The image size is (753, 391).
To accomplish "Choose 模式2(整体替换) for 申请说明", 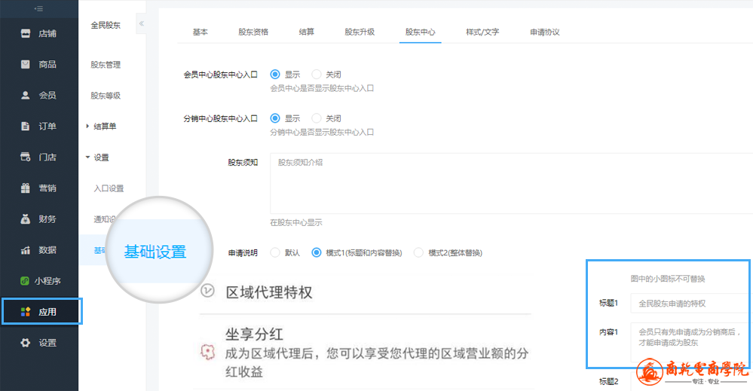I will pos(419,252).
